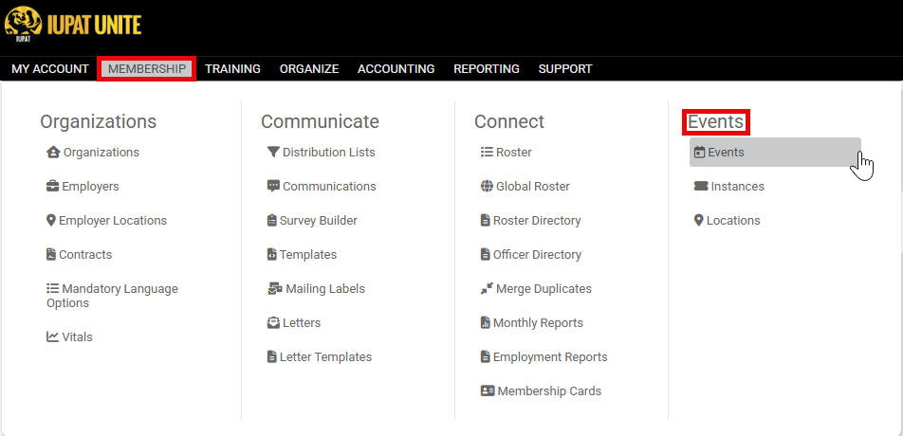The width and height of the screenshot is (903, 436).
Task: Open the TRAINING menu
Action: (x=232, y=69)
